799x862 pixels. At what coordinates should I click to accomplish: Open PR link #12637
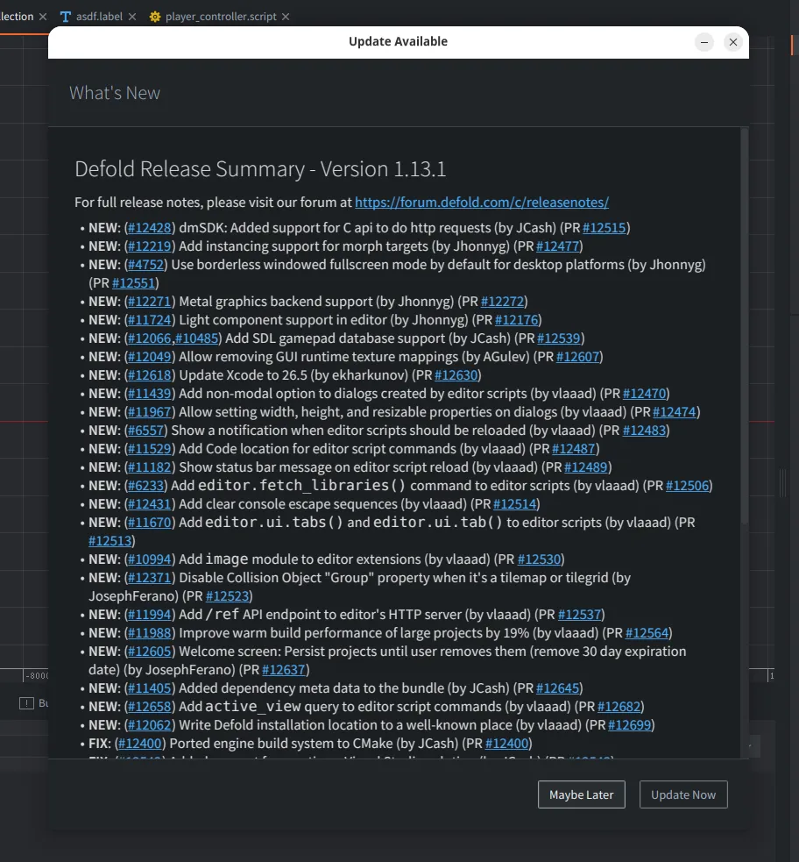pos(283,670)
